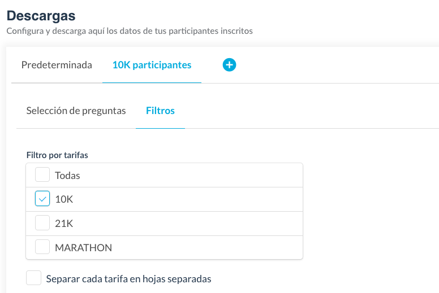Click the 10K option label text
Screen dimensions: 439x293
(x=64, y=199)
